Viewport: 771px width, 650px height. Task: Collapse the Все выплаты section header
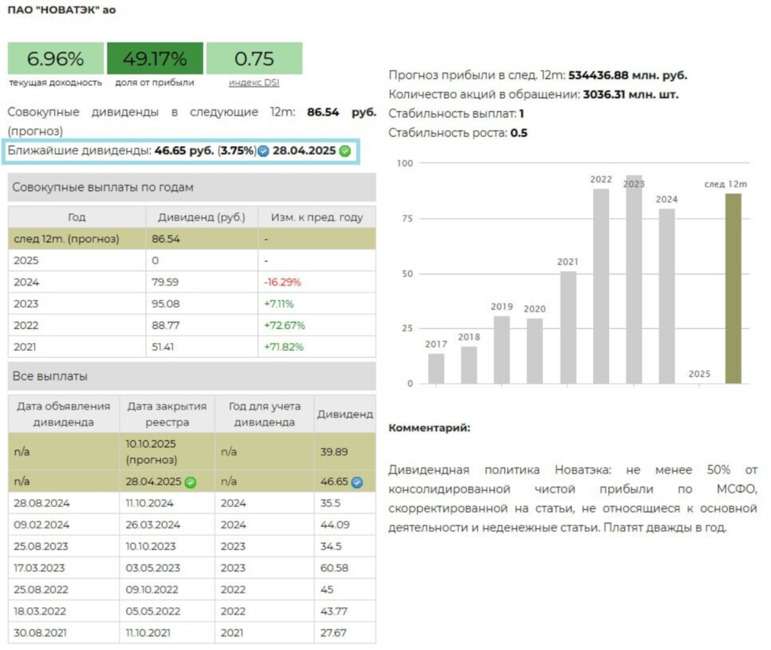[x=191, y=377]
